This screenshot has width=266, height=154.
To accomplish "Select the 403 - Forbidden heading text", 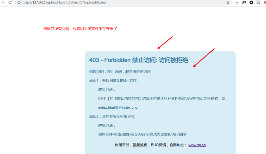I will (139, 60).
